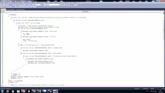
Task: Click the Comment Selection toolbar icon
Action: click(x=16, y=7)
